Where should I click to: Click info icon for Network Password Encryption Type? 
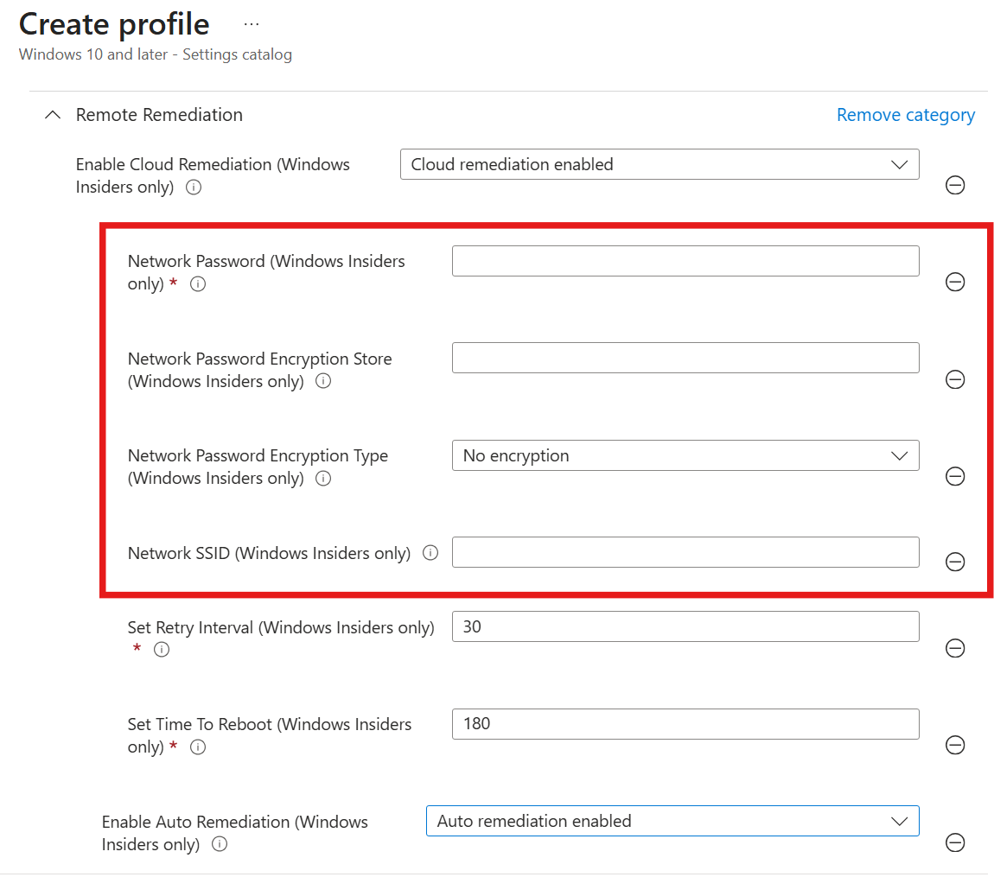tap(323, 478)
